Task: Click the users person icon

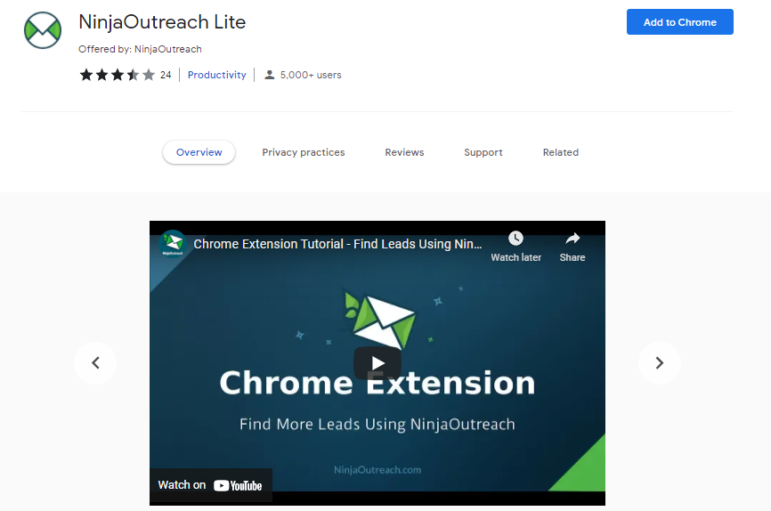Action: coord(269,75)
